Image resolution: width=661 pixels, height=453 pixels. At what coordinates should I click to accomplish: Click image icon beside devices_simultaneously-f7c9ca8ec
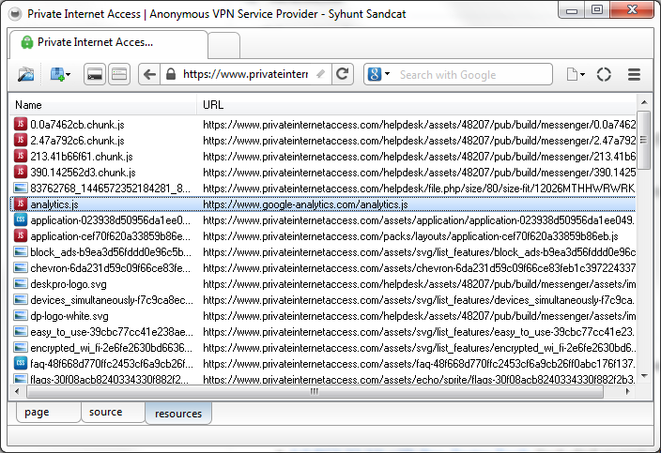pos(21,300)
